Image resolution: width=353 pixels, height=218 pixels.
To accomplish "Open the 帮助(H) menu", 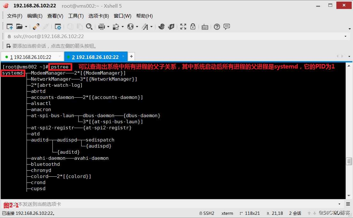I will click(144, 16).
